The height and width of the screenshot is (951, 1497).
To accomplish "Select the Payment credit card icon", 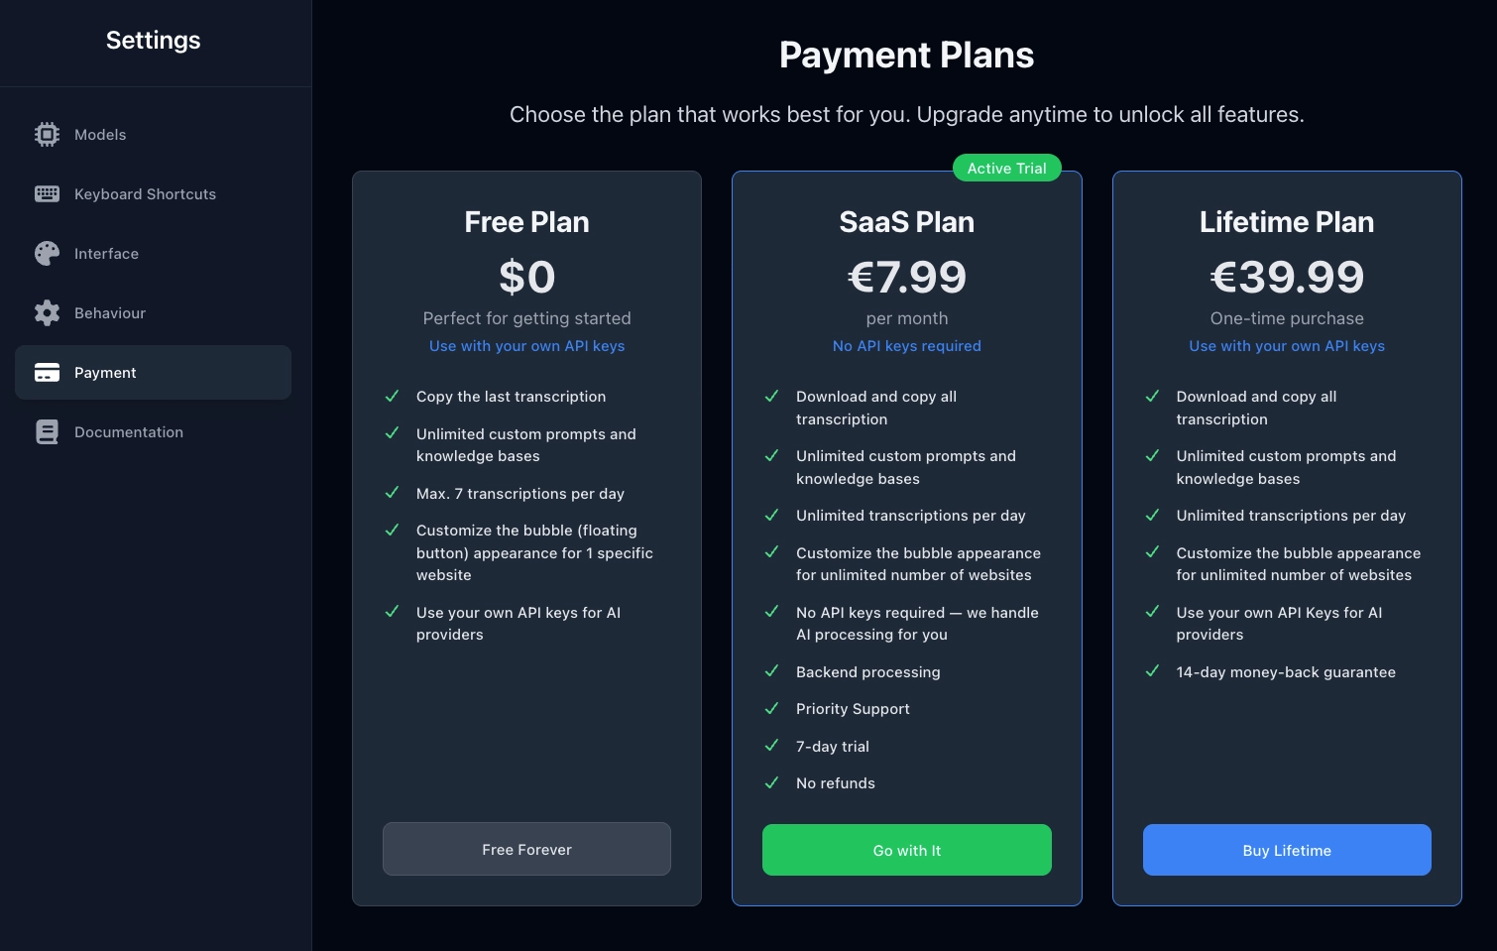I will [47, 372].
